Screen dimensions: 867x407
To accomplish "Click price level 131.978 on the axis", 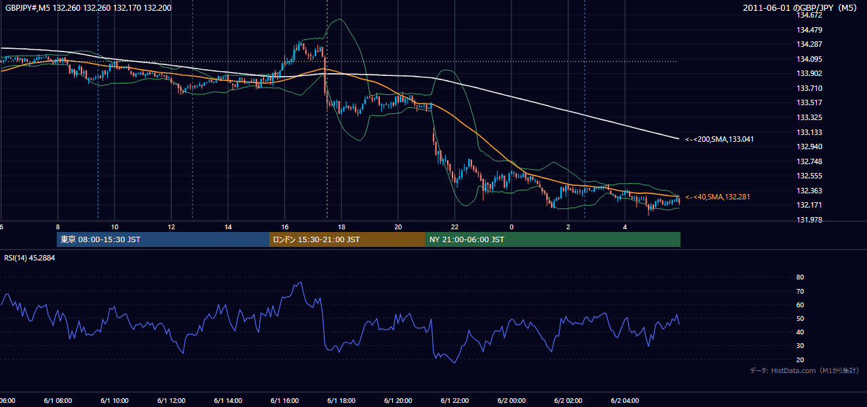I will [809, 220].
